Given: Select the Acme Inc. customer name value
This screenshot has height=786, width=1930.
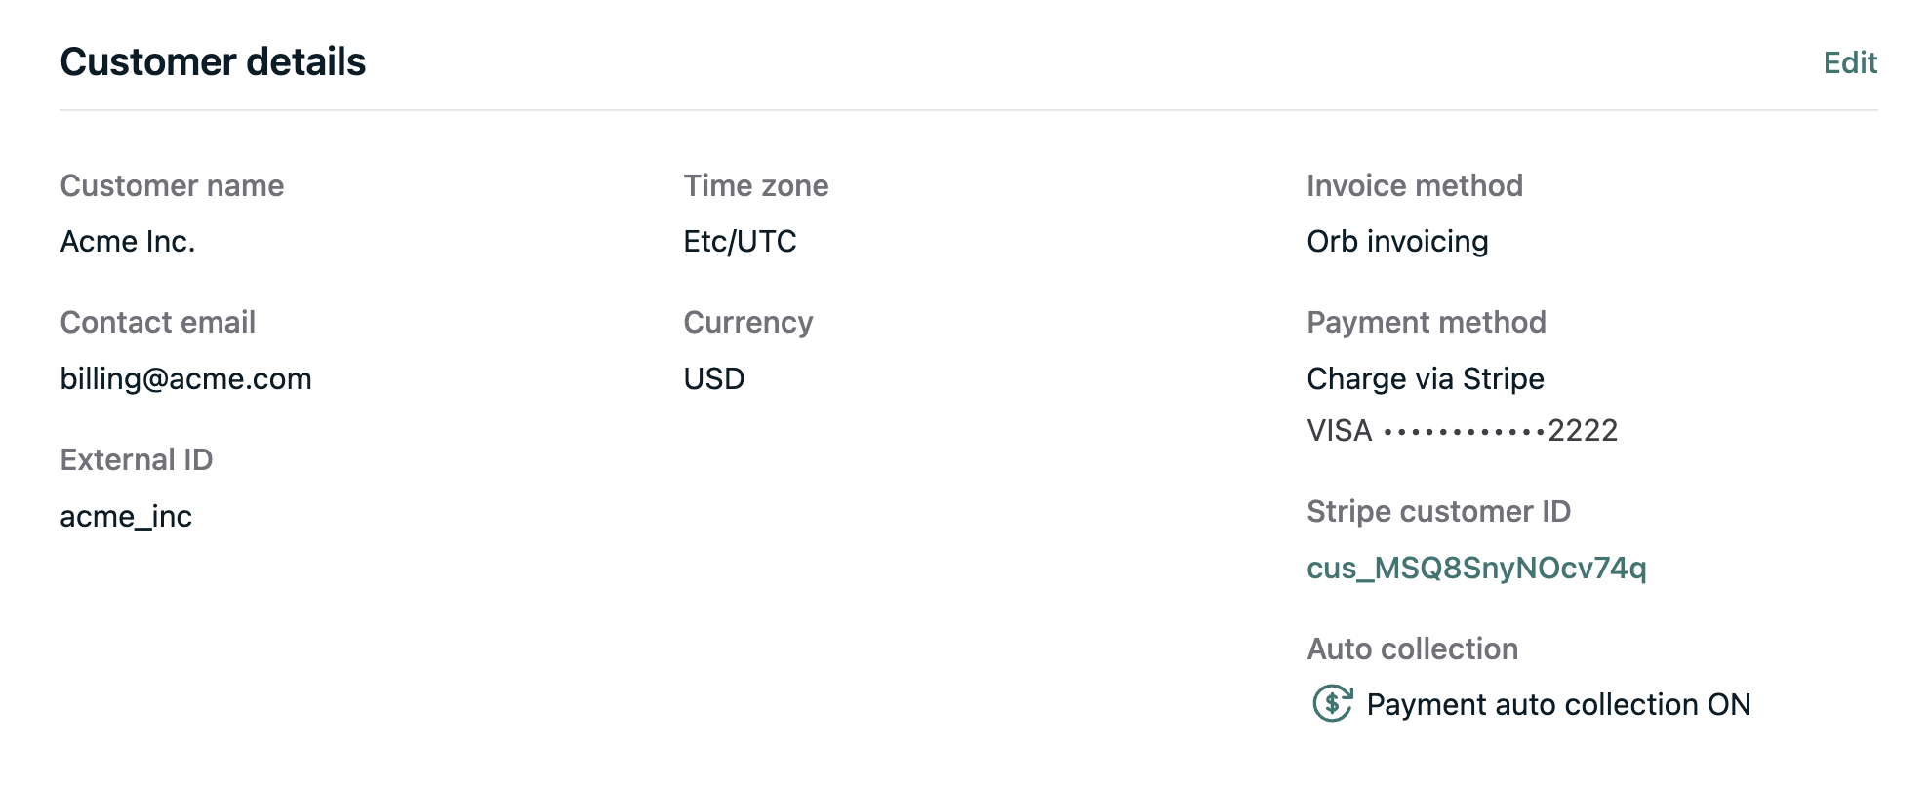Looking at the screenshot, I should 128,241.
